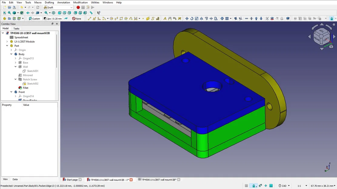
Task: Collapse the Part tree node
Action: pos(7,46)
